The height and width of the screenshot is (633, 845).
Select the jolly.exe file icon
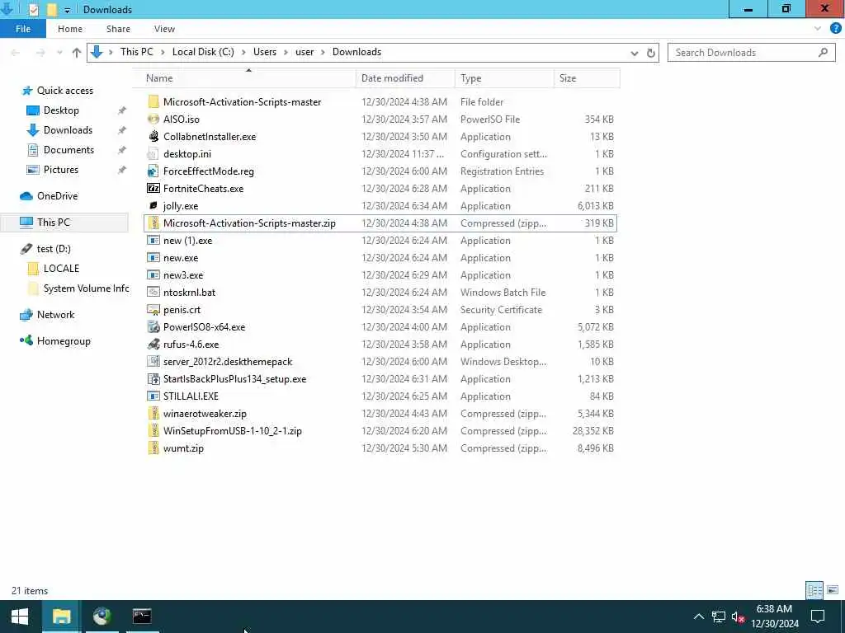153,205
